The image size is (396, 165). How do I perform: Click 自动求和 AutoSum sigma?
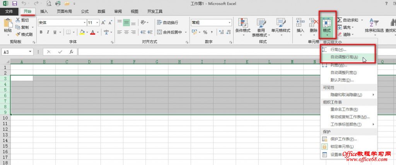pos(348,20)
